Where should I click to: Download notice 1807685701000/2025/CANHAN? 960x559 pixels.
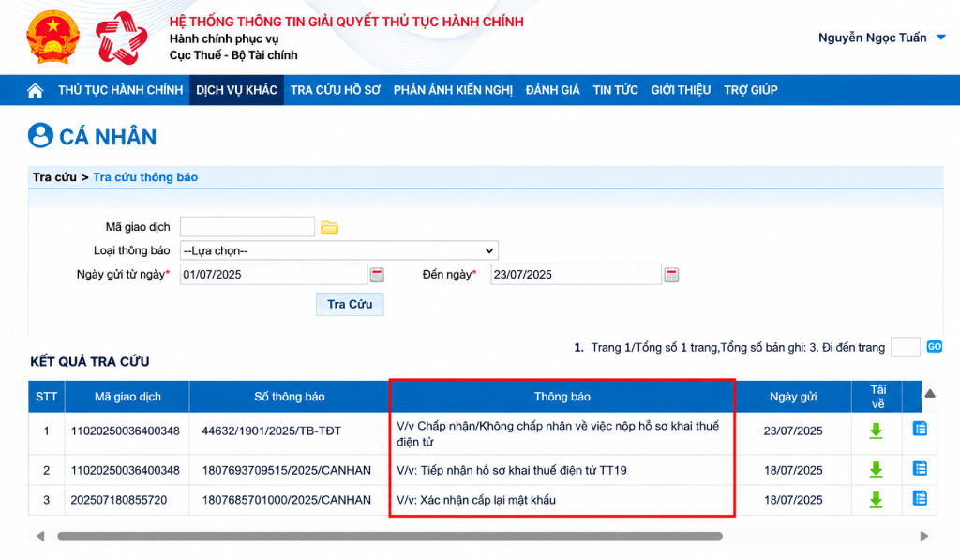click(x=877, y=500)
